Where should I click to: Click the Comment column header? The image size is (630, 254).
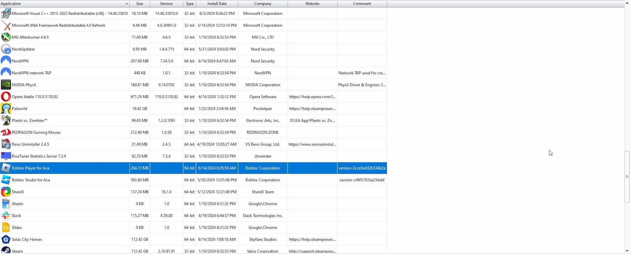pyautogui.click(x=362, y=4)
